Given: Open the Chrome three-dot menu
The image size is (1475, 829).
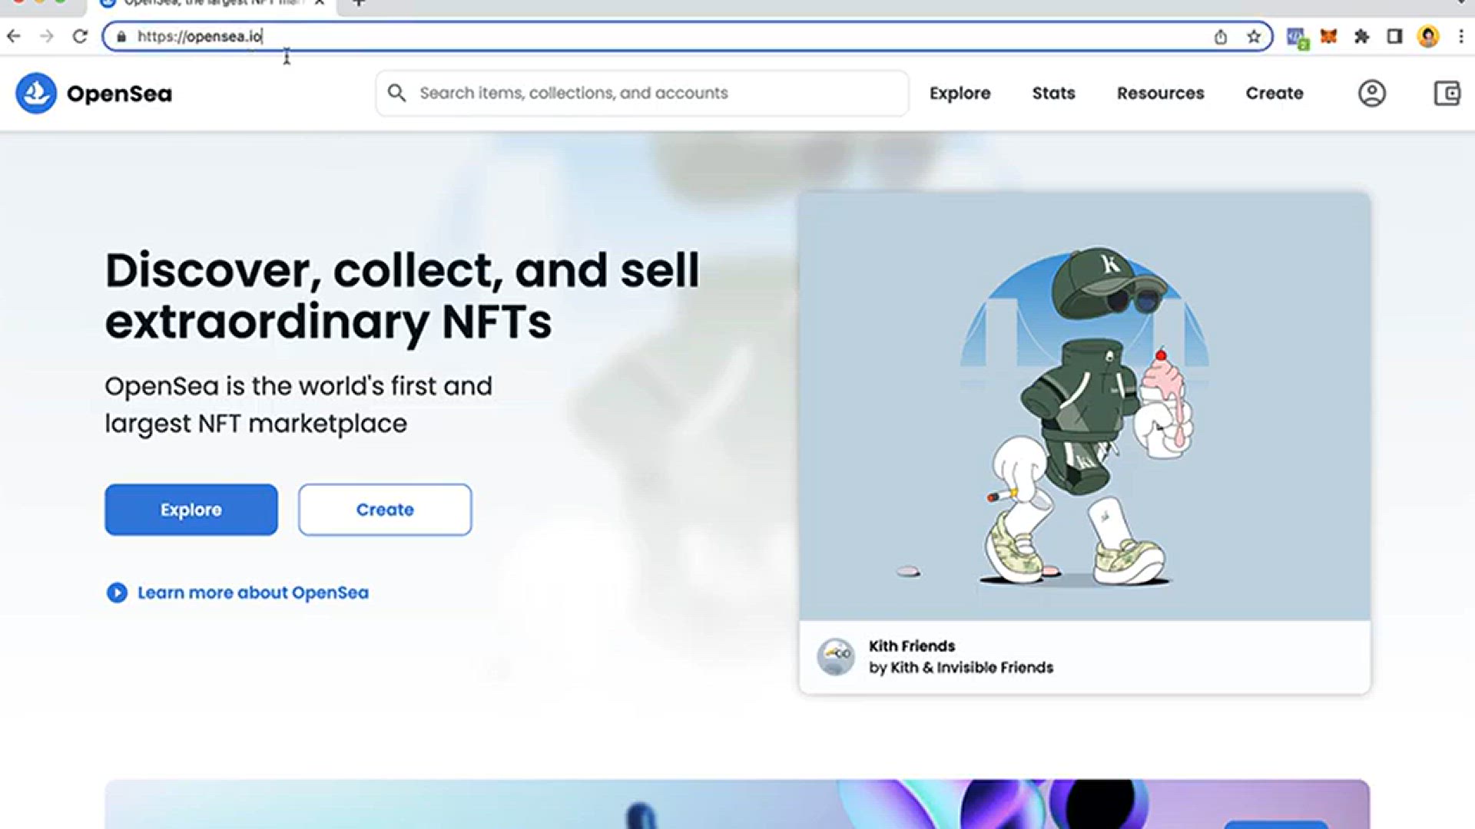Looking at the screenshot, I should tap(1461, 36).
